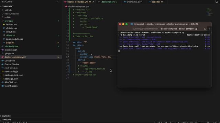Click 'services:' on line 13
Image resolution: width=220 pixels, height=123 pixels.
tap(78, 45)
